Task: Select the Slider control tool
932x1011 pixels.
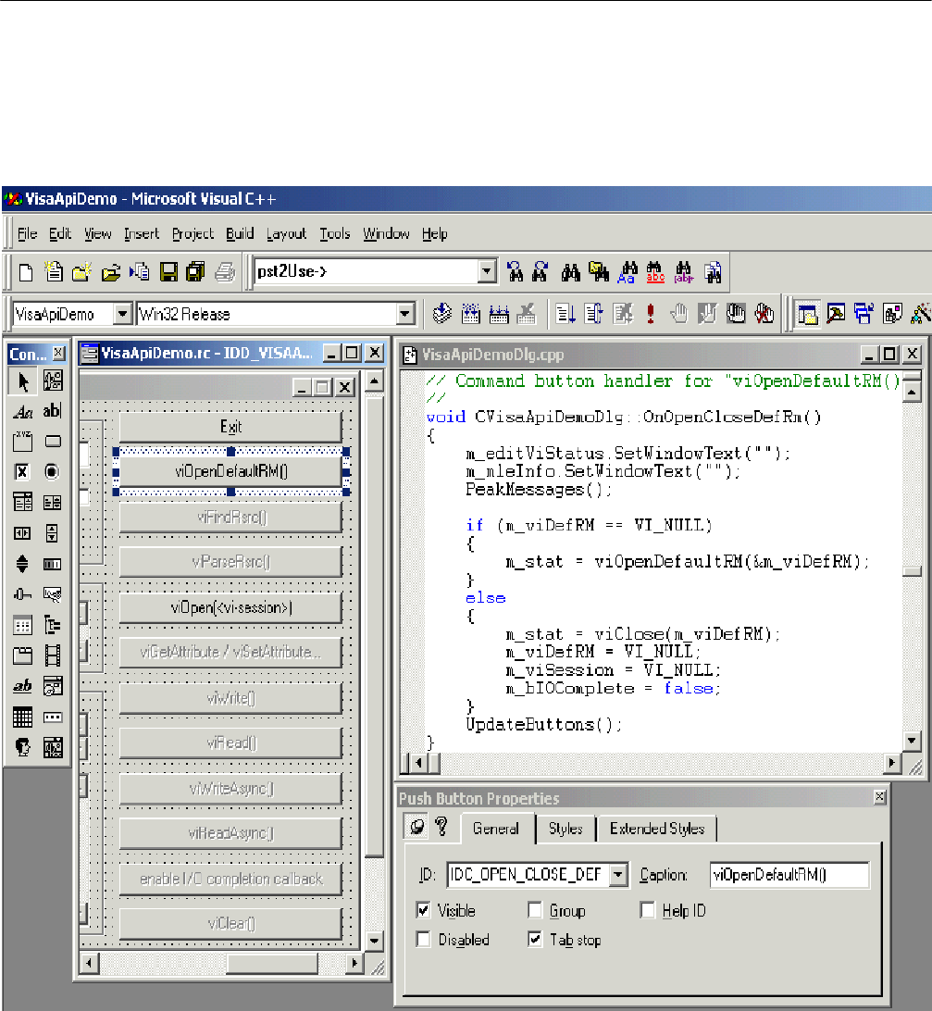Action: [22, 593]
